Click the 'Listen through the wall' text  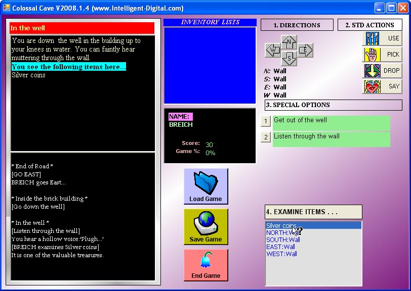[306, 136]
